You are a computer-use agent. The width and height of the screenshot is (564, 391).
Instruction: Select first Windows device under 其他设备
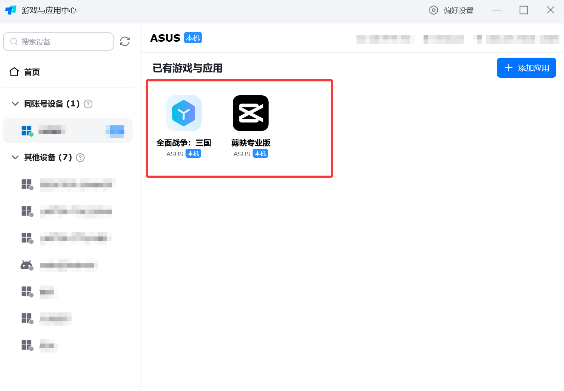click(67, 185)
